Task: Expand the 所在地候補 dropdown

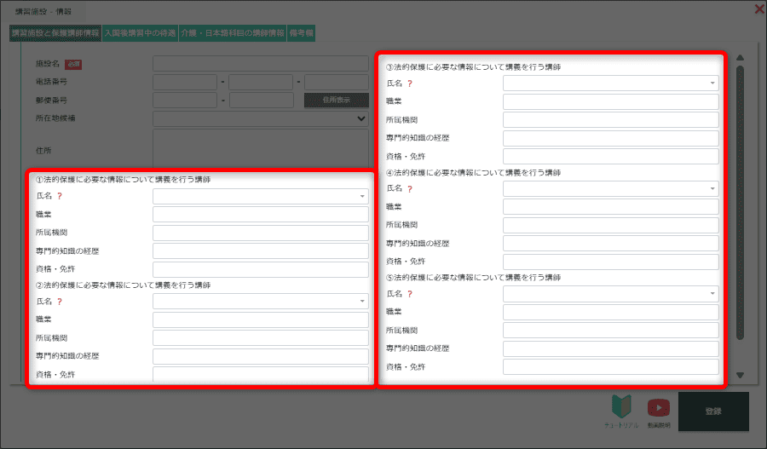Action: pos(261,118)
